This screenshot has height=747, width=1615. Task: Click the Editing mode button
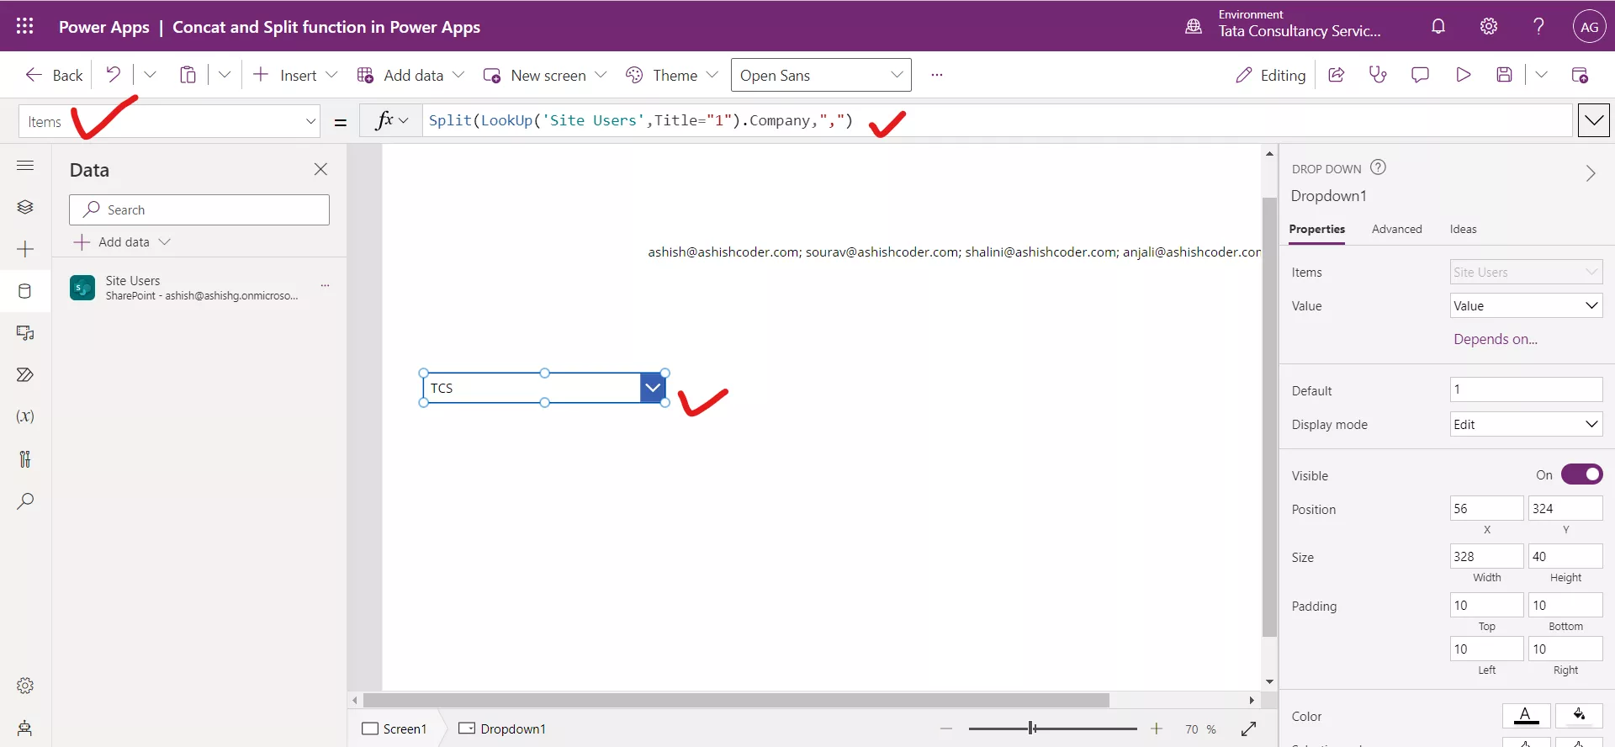(x=1270, y=75)
